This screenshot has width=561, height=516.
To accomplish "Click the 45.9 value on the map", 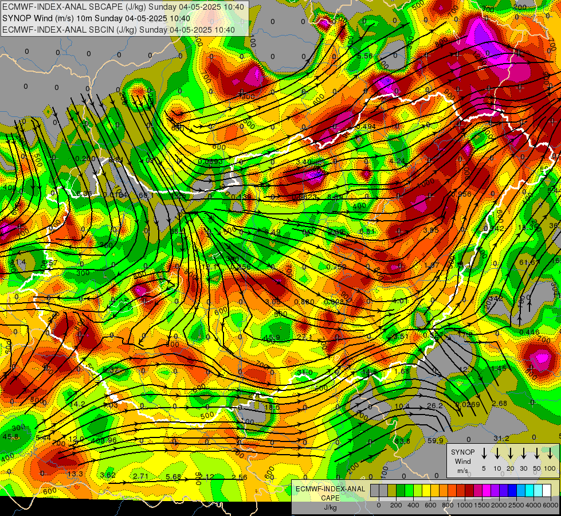I will pos(271,337).
